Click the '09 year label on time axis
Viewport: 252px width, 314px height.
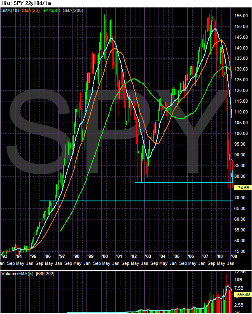234,256
